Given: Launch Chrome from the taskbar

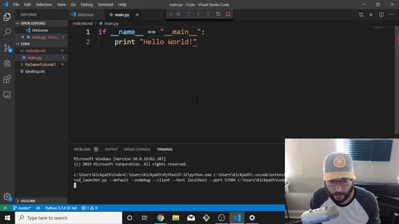Looking at the screenshot, I should point(160,218).
